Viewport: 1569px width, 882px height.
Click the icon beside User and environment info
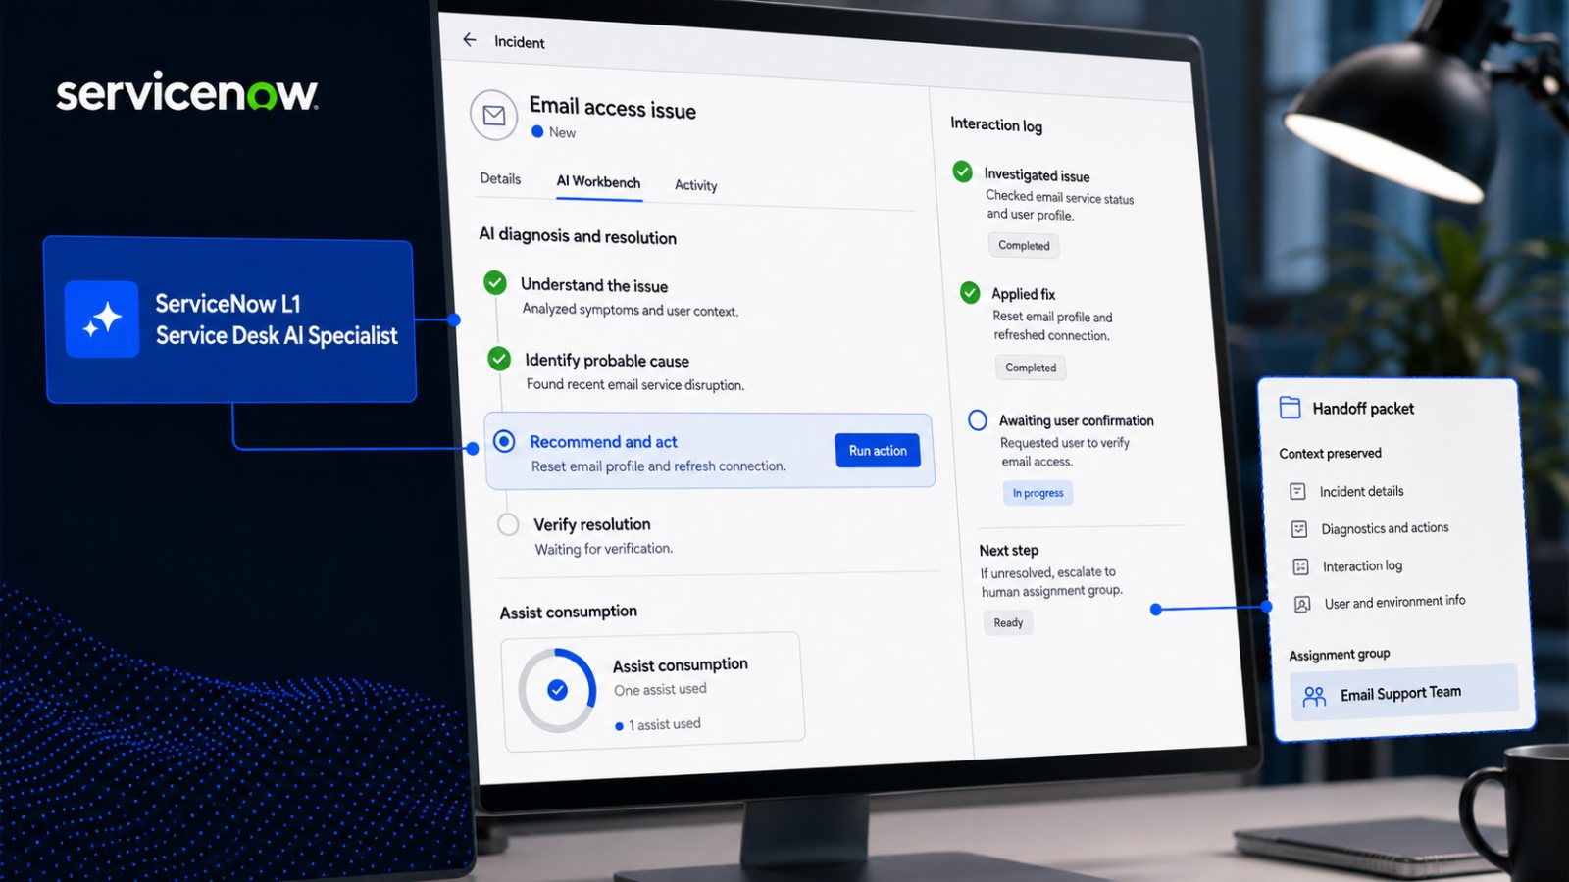(x=1302, y=604)
